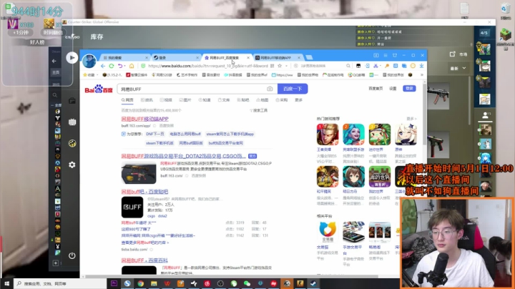Click the CS:GO power quit icon
The image size is (515, 289).
[x=72, y=255]
